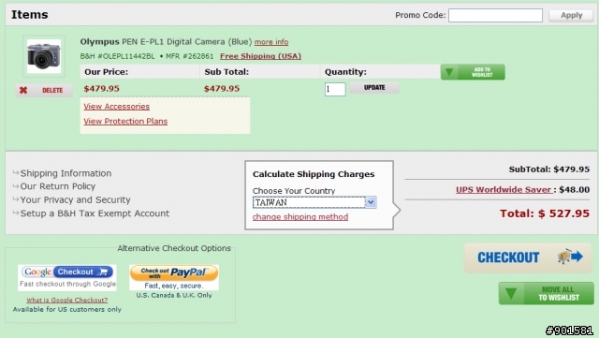
Task: Click the B&H #OLEPL11442BL item number
Action: tap(117, 56)
